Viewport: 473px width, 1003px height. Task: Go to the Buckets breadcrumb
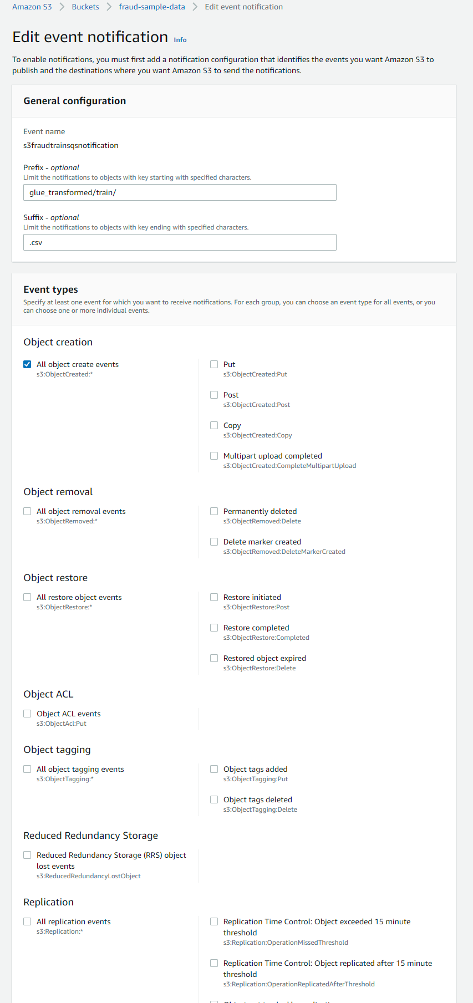tap(85, 7)
